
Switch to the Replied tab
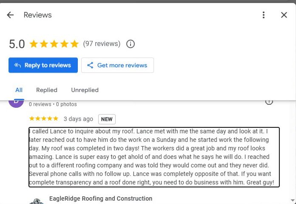47,90
